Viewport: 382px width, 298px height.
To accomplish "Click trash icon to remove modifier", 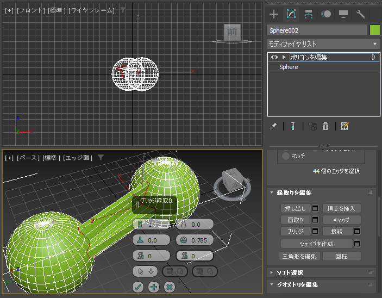I will [325, 126].
